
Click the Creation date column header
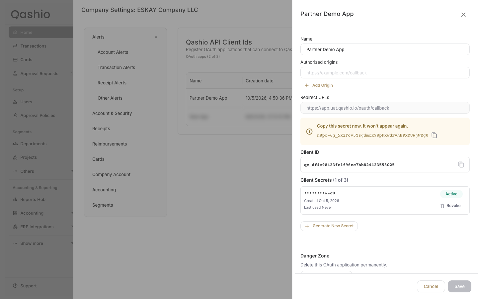[260, 81]
